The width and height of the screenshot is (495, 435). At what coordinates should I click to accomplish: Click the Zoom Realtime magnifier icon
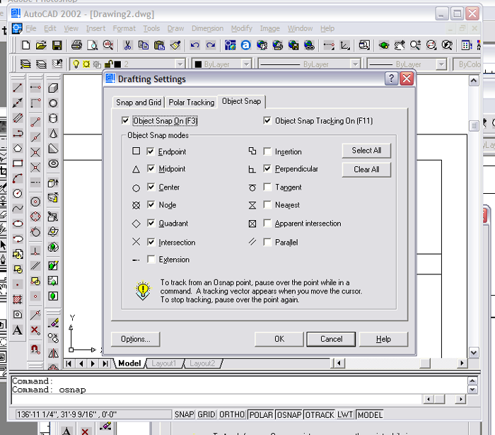[416, 45]
